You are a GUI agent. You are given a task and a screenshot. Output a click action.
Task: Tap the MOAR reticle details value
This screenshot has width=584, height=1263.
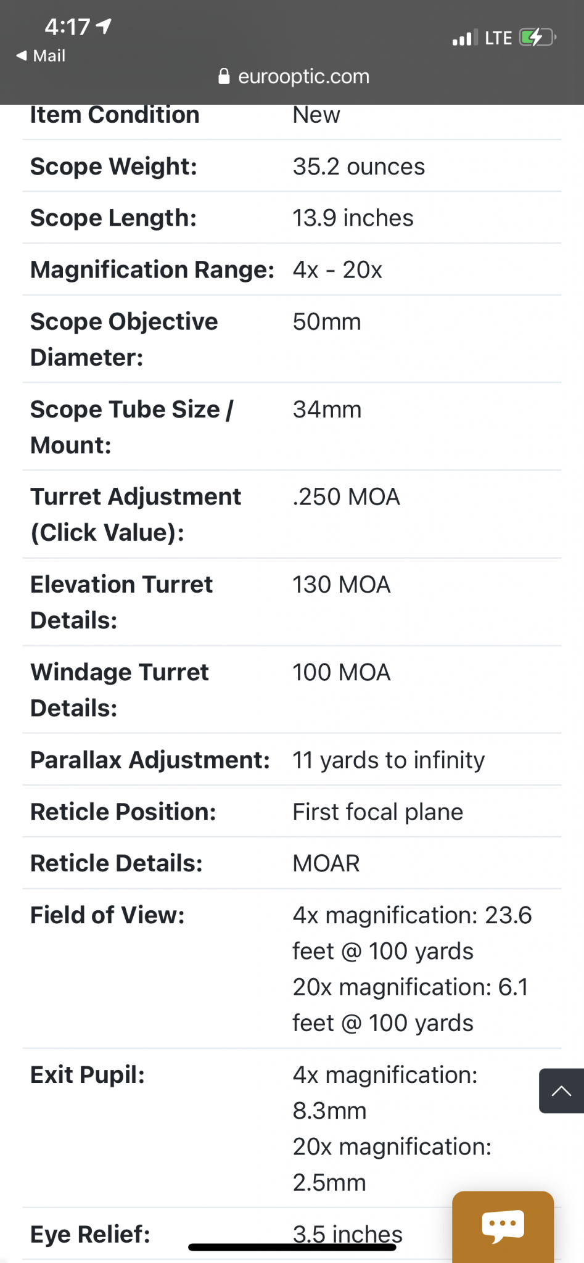click(x=326, y=863)
